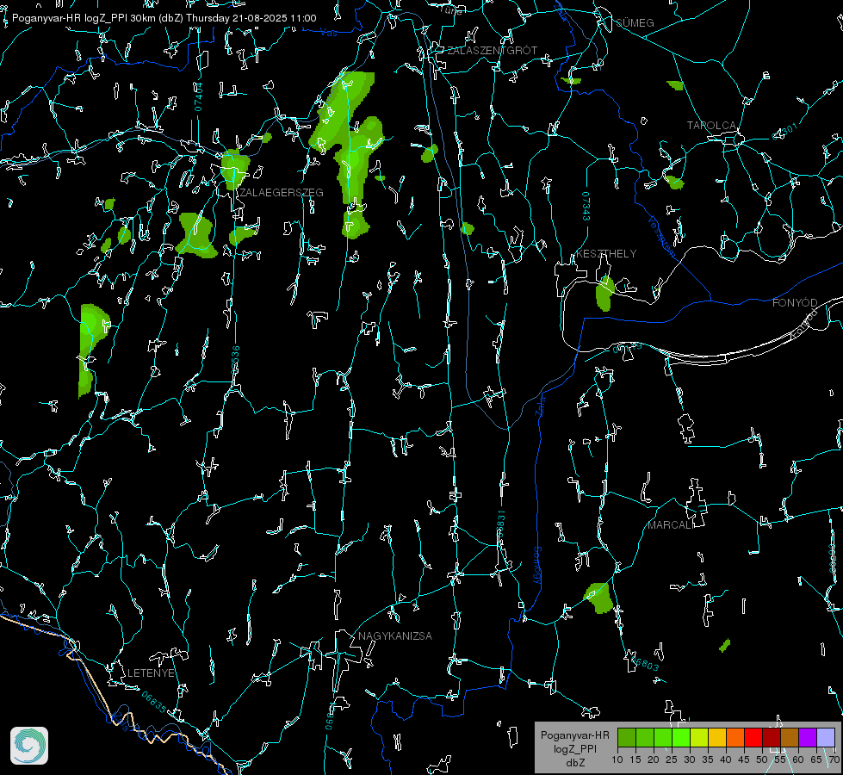Viewport: 843px width, 775px height.
Task: Click the Zala river label
Action: pyautogui.click(x=540, y=405)
